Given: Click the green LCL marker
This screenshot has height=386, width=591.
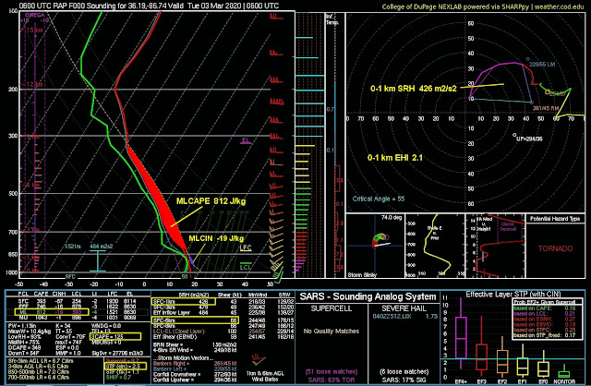Looking at the screenshot, I should coord(246,266).
